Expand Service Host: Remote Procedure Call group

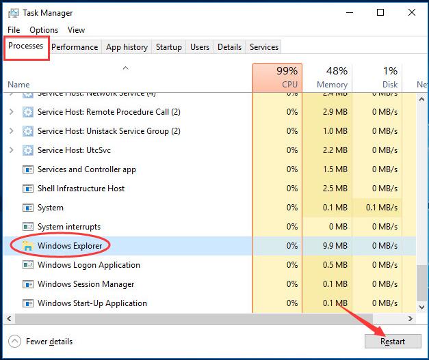[x=11, y=112]
